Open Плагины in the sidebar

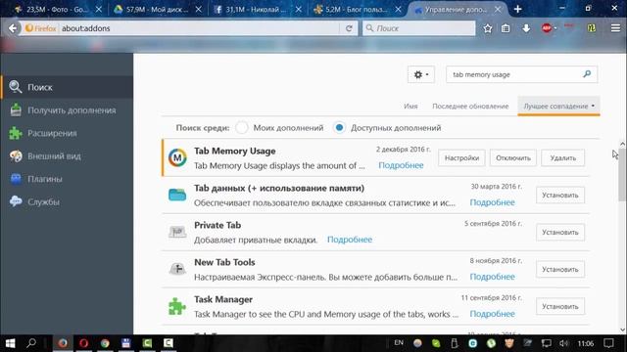click(x=67, y=179)
